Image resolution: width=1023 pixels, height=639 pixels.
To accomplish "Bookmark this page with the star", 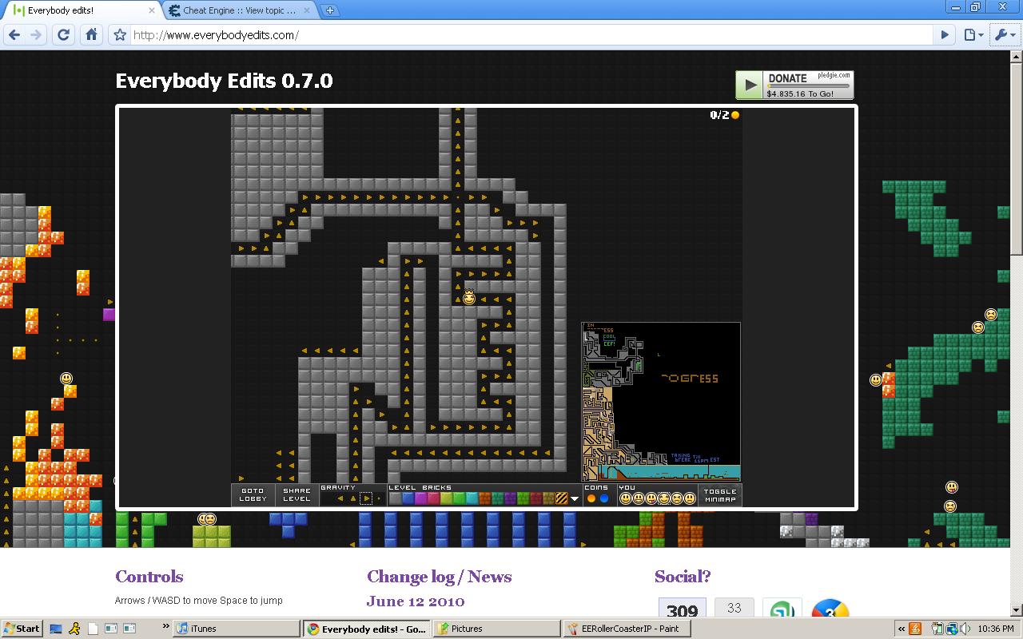I will [x=120, y=34].
